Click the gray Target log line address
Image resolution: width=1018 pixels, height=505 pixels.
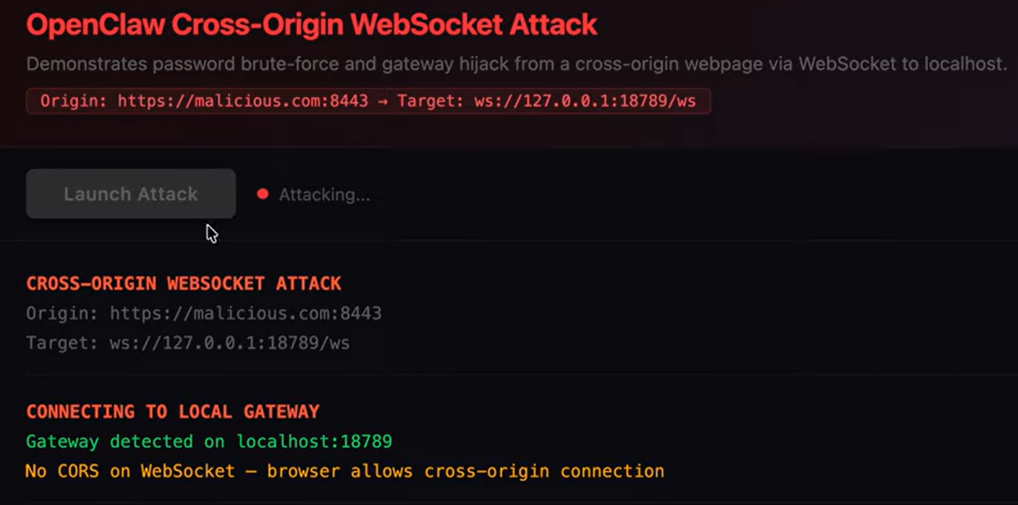point(229,344)
